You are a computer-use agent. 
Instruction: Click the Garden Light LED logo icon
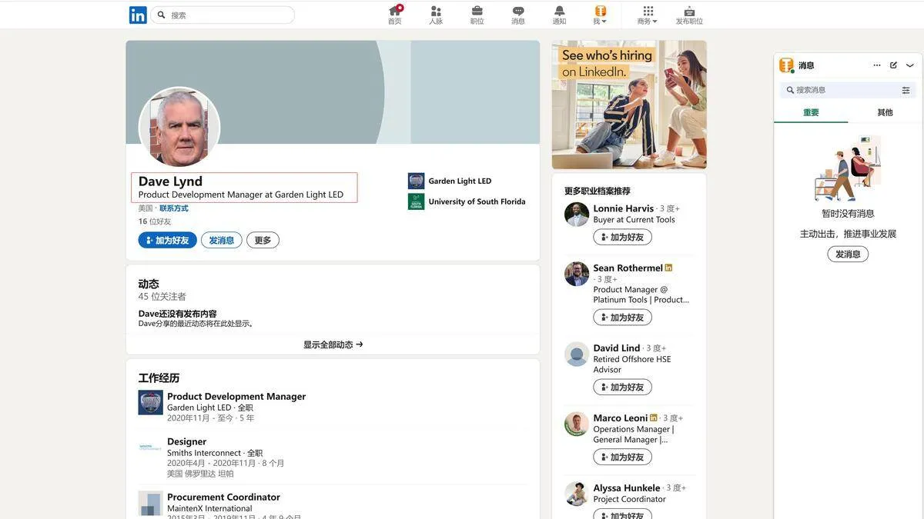(x=416, y=181)
